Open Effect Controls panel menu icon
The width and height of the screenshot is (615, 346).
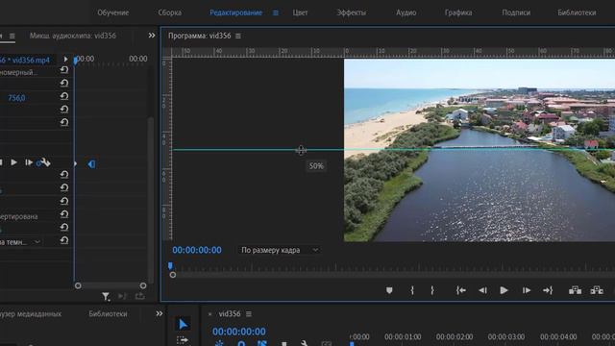point(12,37)
